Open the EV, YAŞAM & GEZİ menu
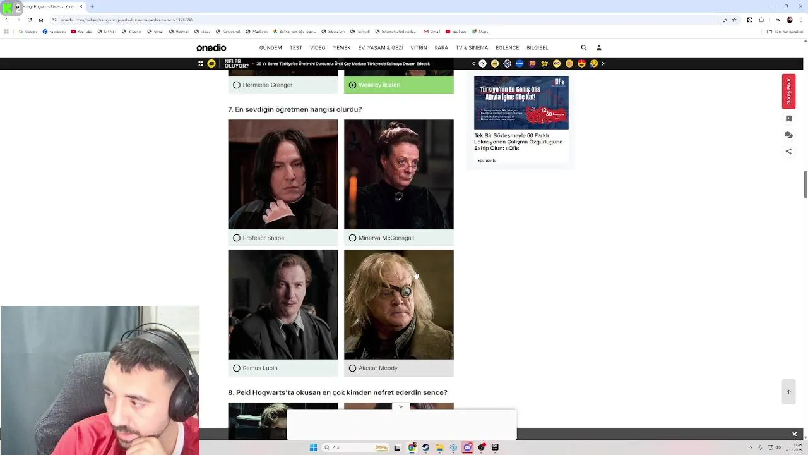Viewport: 808px width, 455px height. point(381,48)
